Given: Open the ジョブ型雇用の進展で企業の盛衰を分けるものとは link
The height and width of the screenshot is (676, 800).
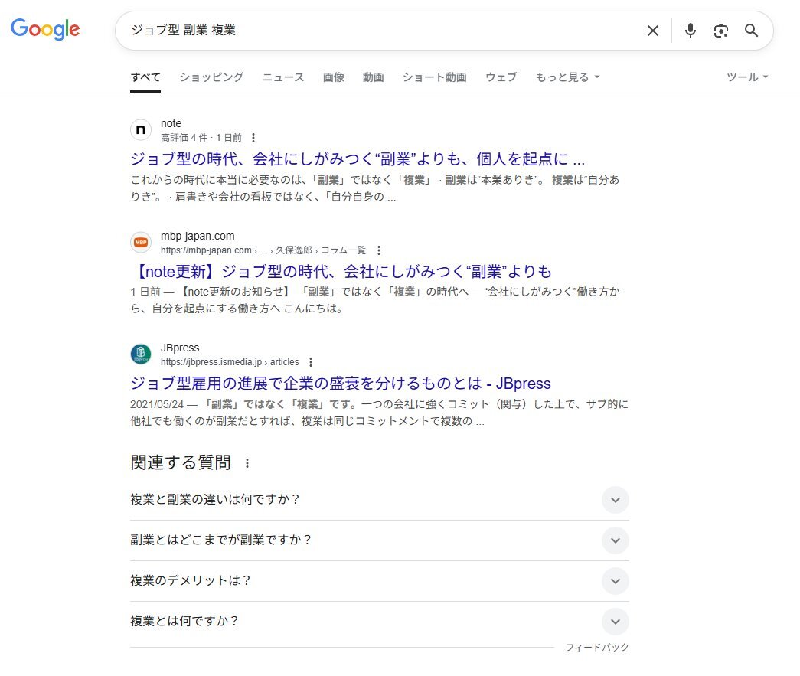Looking at the screenshot, I should pos(341,384).
